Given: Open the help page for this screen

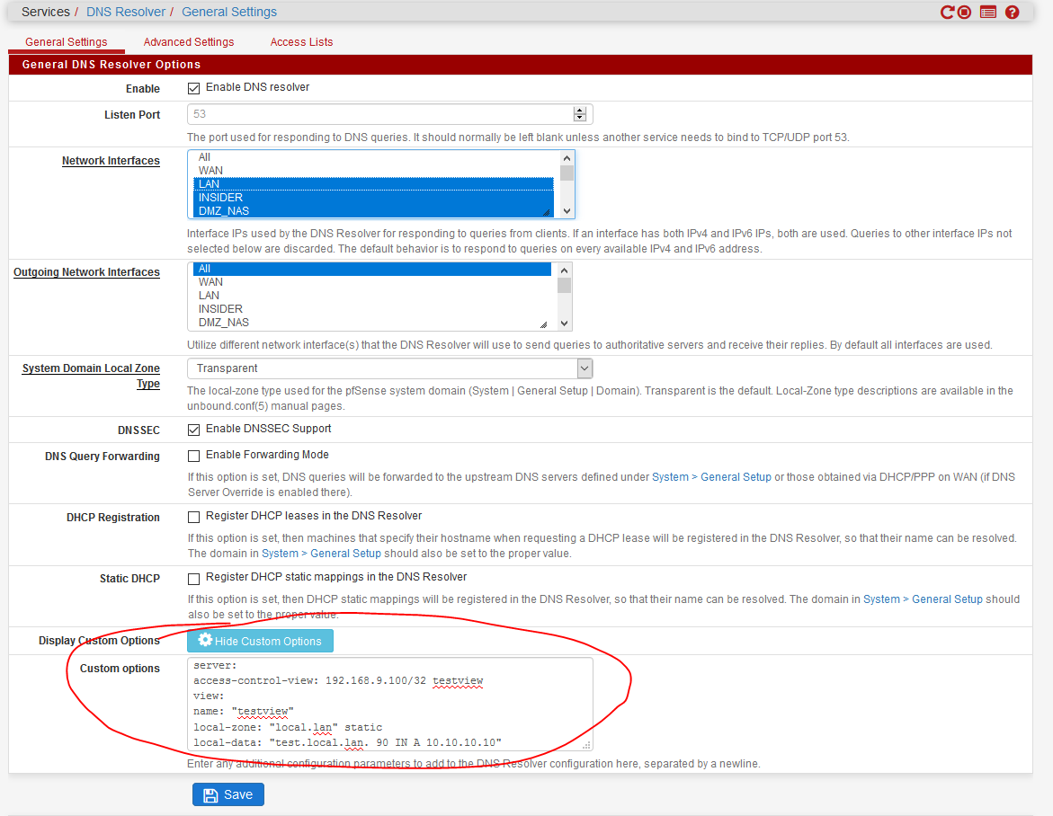Looking at the screenshot, I should click(x=1012, y=12).
